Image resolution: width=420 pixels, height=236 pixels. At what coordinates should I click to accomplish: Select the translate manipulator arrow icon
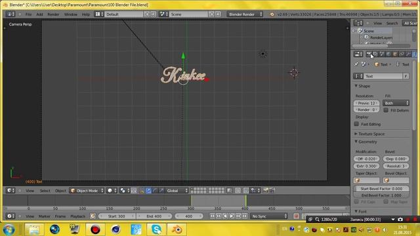[148, 191]
